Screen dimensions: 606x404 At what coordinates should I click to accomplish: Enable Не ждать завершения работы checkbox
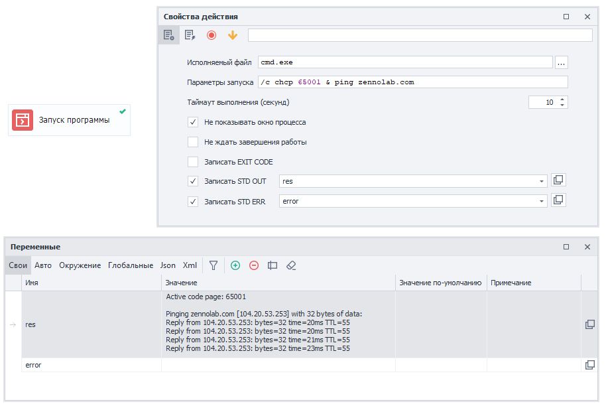click(x=193, y=142)
